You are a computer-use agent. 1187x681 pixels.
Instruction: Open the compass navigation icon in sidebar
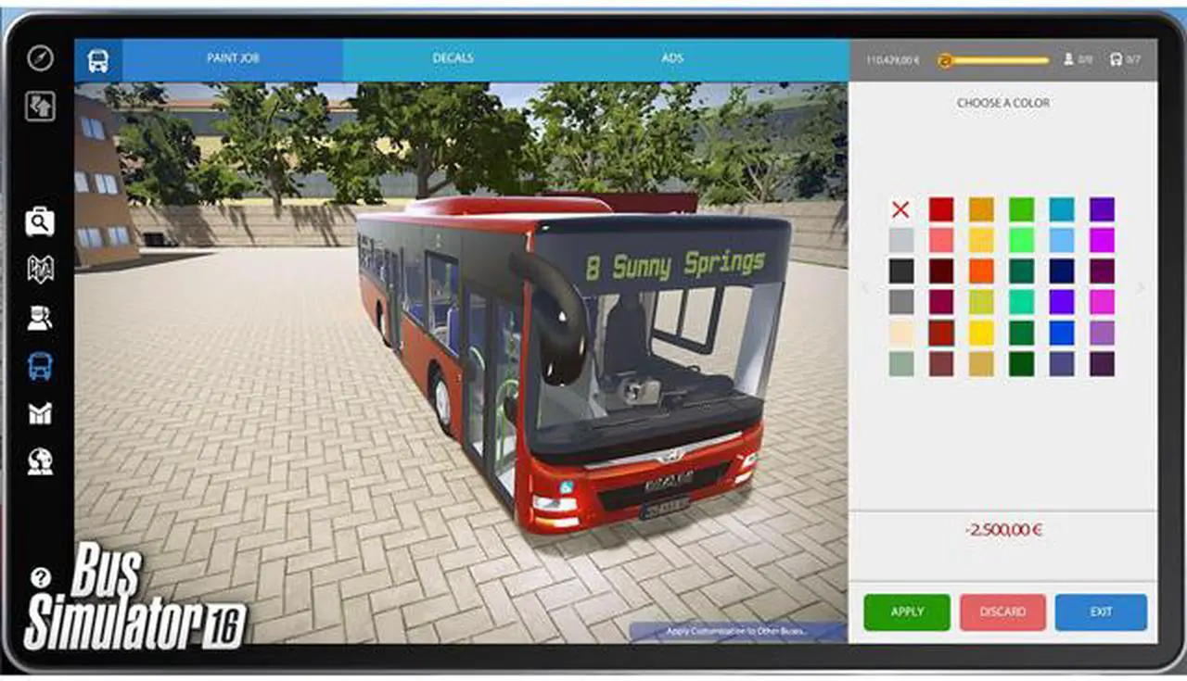40,58
